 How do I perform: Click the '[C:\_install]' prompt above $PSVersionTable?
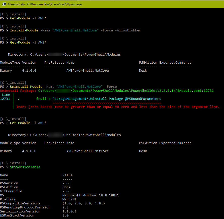tap(13, 163)
